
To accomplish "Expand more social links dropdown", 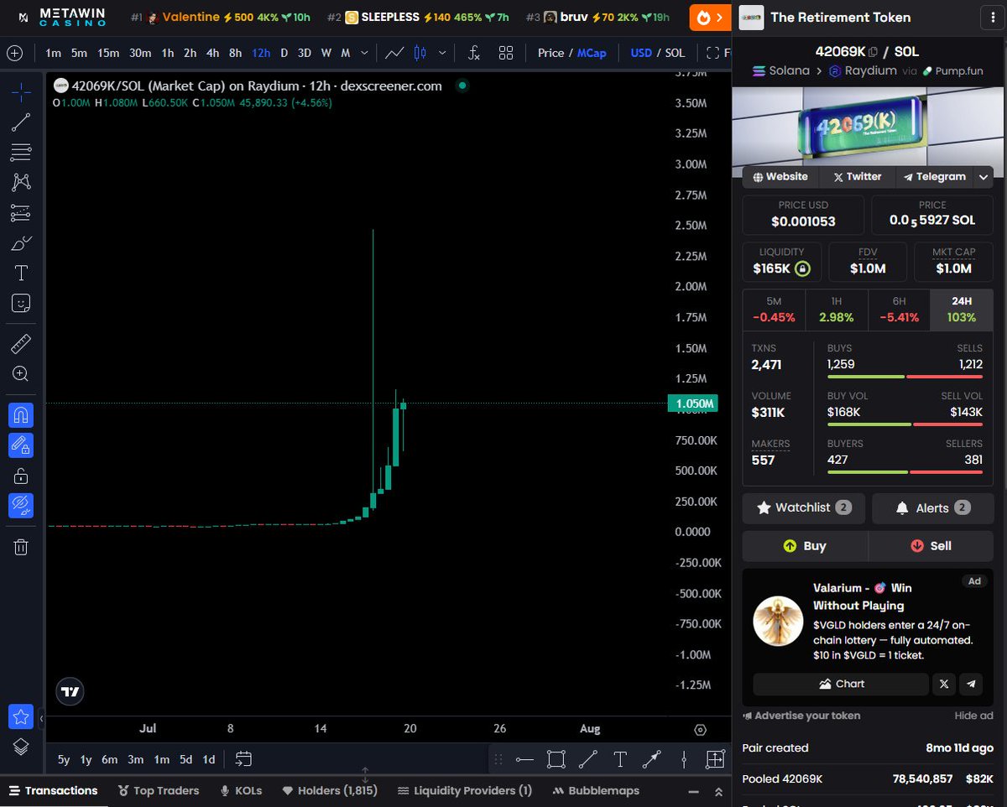I will pyautogui.click(x=984, y=176).
